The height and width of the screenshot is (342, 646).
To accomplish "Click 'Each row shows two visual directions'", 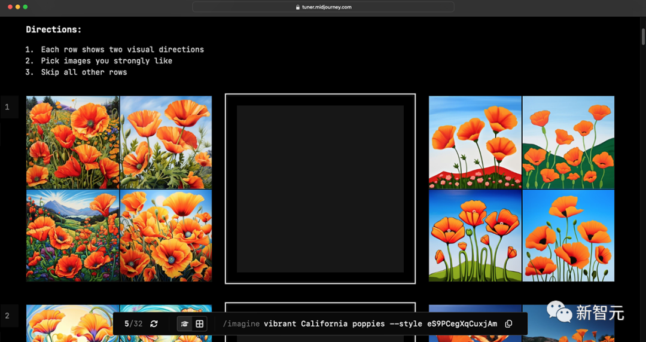I will [123, 50].
